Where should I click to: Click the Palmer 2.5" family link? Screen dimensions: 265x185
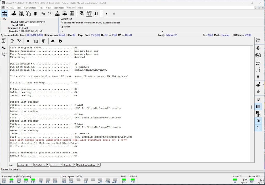point(172,35)
